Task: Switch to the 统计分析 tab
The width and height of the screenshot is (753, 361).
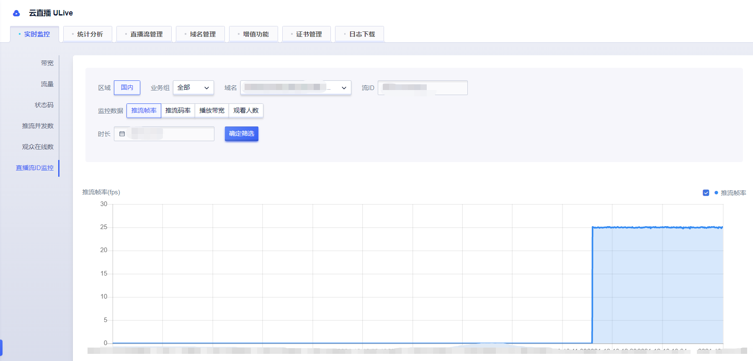Action: (x=88, y=34)
